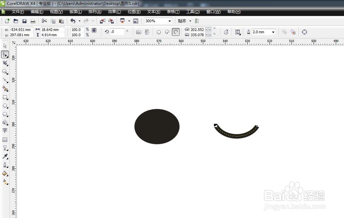This screenshot has height=218, width=344.
Task: Open the 编辑(E) menu
Action: 37,12
